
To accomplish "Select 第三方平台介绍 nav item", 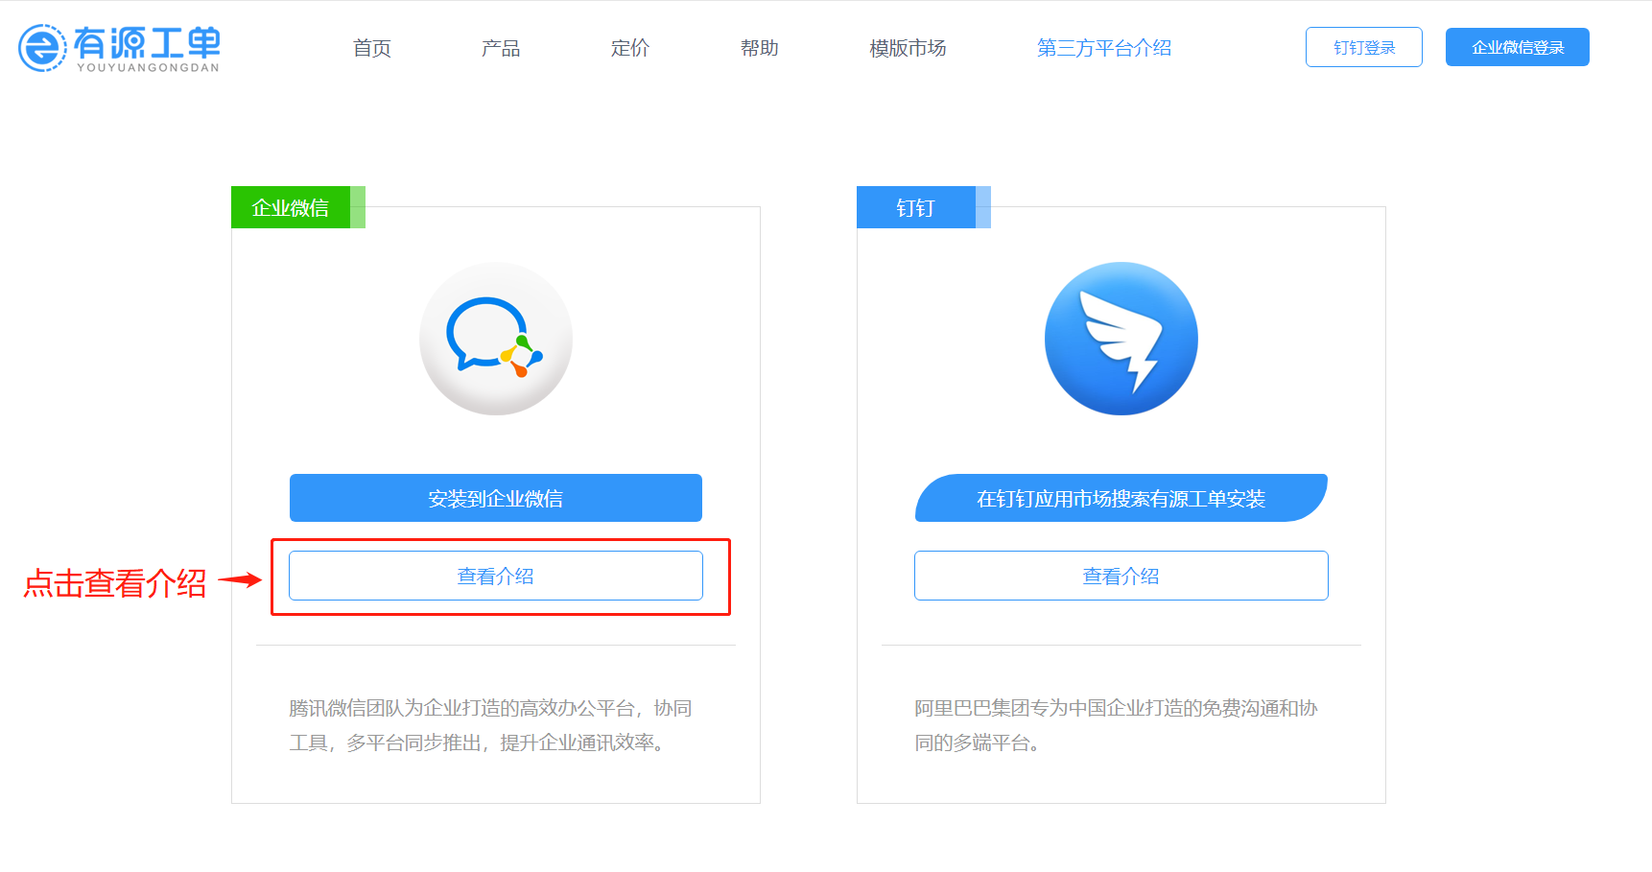I will [x=1104, y=48].
